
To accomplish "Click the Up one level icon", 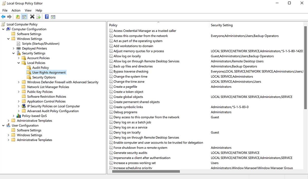I will (17, 17).
